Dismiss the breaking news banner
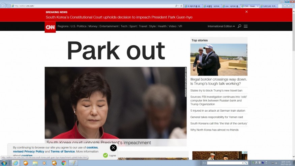295x166 pixels. pos(246,12)
